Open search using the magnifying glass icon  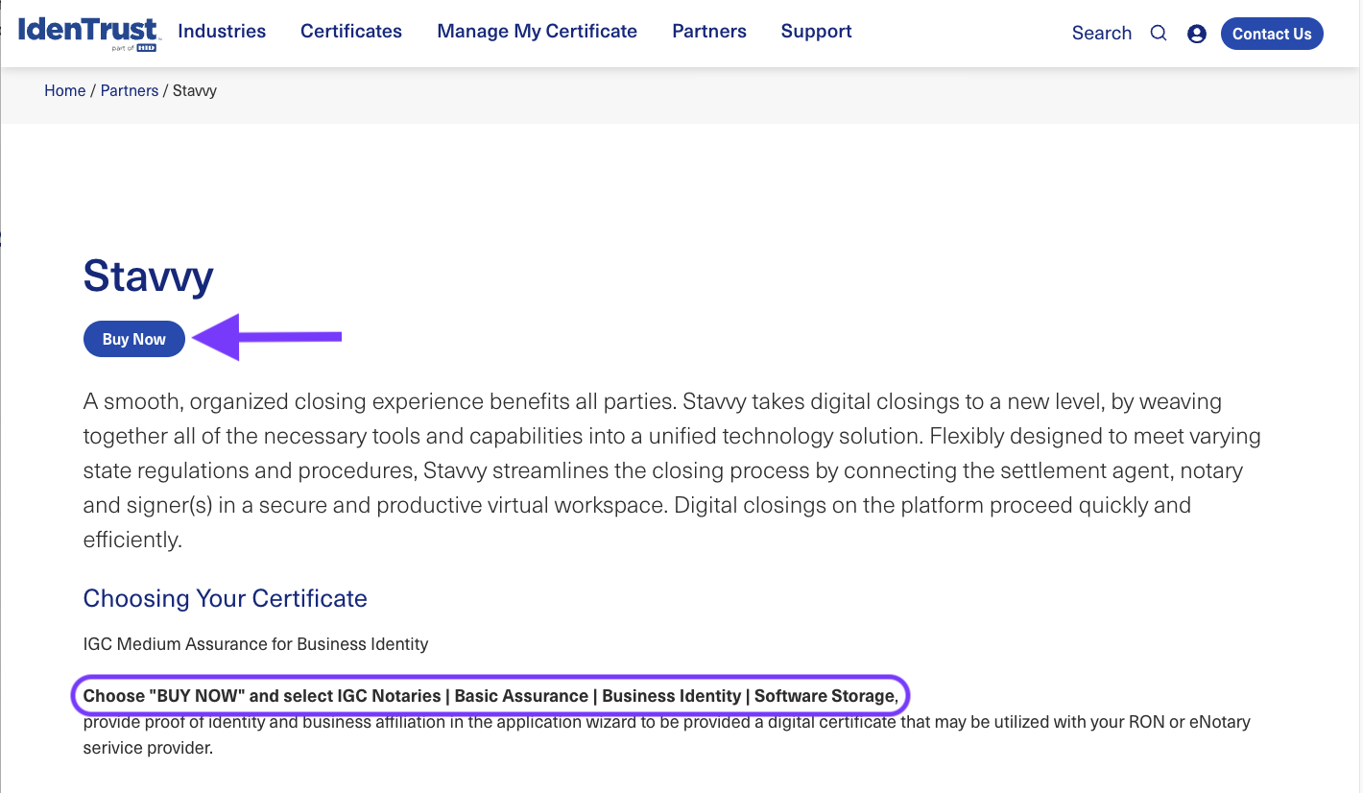1159,32
